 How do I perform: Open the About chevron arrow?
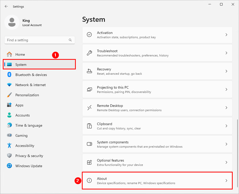[x=226, y=181]
